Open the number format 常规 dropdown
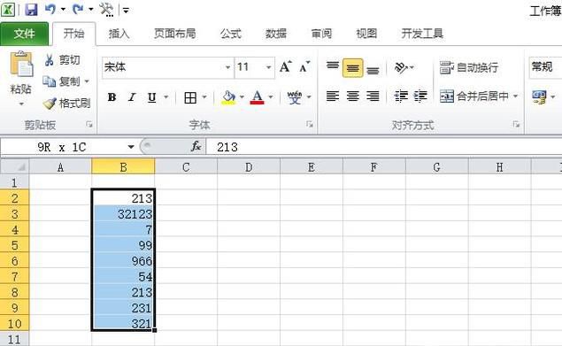 click(x=545, y=67)
